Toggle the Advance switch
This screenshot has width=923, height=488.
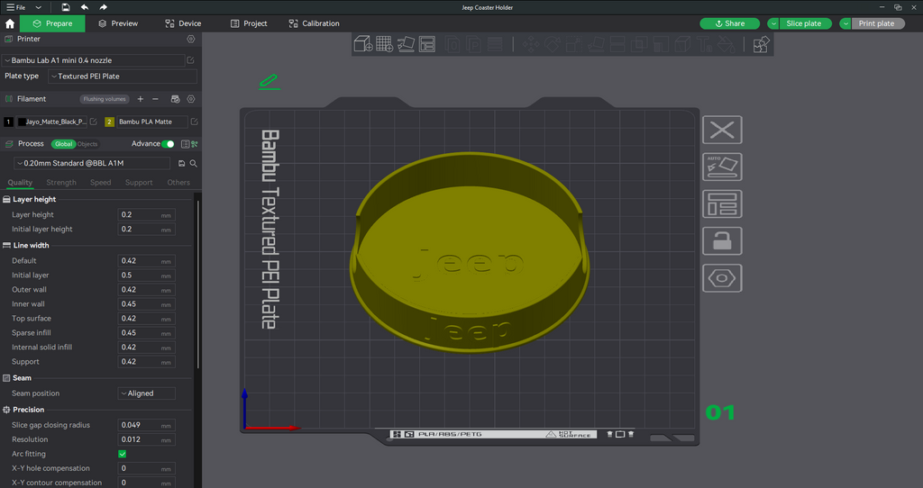point(168,144)
